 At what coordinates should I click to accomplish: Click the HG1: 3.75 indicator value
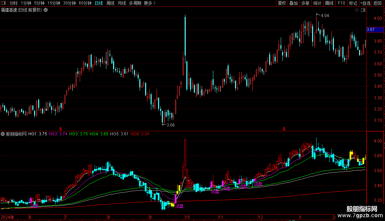pos(37,134)
